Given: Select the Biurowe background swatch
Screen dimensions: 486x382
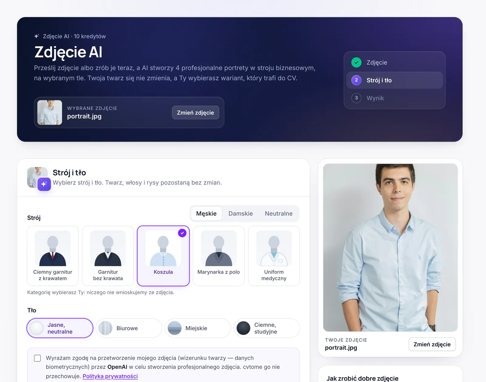Looking at the screenshot, I should (105, 328).
